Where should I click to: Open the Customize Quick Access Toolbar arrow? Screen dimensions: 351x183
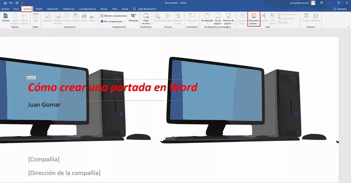pyautogui.click(x=22, y=3)
